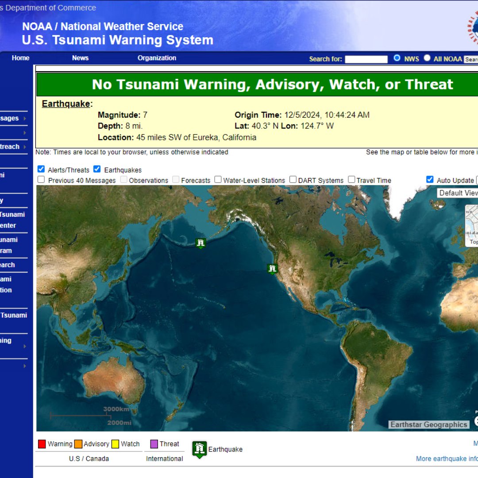Expand the Outreach sidebar menu arrow
478x478 pixels.
click(25, 147)
